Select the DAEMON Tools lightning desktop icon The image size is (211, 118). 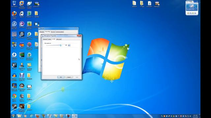(x=14, y=56)
